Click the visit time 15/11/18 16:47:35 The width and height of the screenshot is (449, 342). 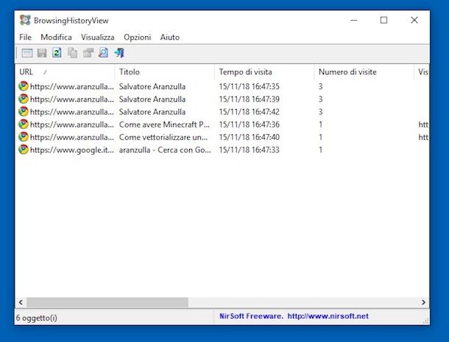click(249, 86)
